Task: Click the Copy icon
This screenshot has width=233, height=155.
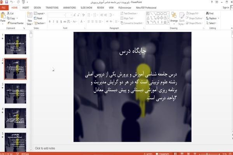Action: pos(8,18)
